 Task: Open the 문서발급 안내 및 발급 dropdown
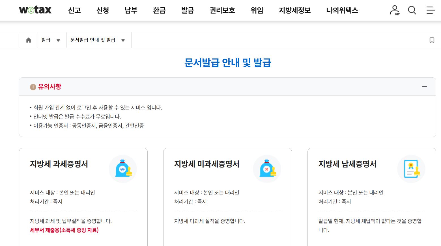coord(123,40)
